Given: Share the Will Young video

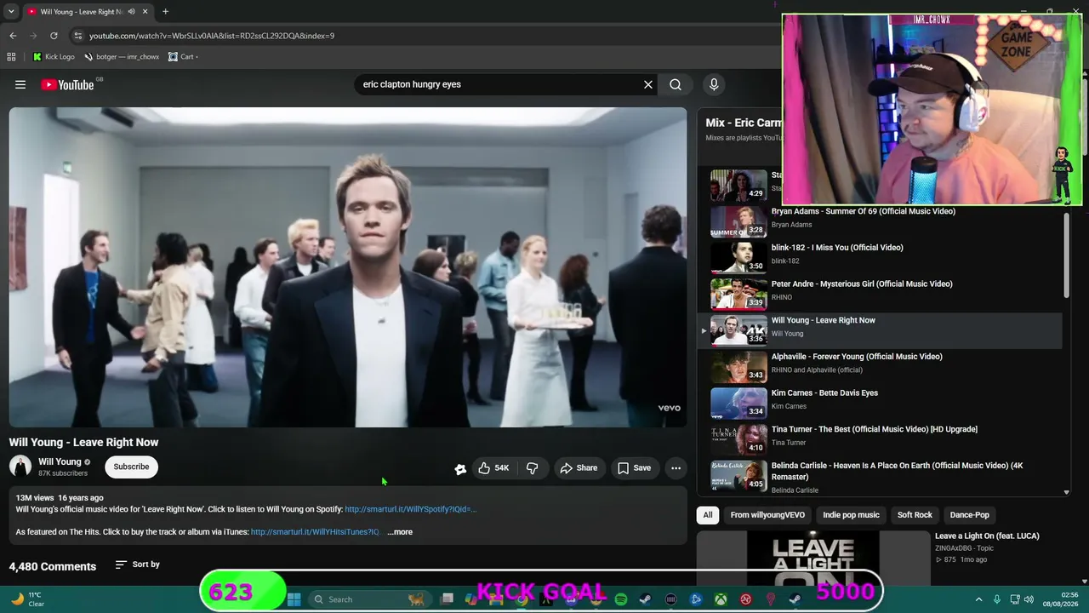Looking at the screenshot, I should point(579,467).
